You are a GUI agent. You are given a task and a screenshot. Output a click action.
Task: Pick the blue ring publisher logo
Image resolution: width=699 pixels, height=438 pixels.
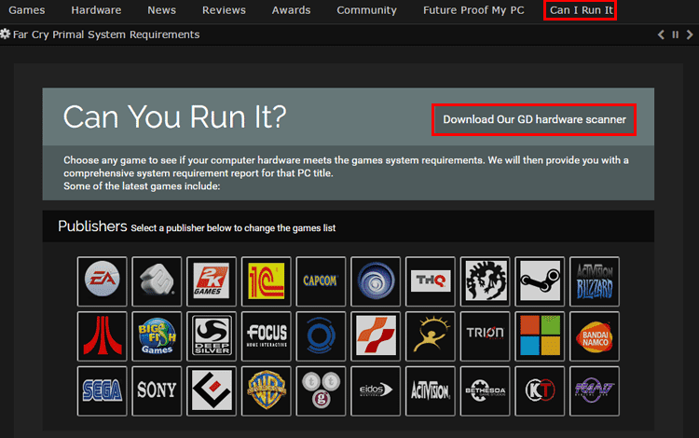(321, 336)
